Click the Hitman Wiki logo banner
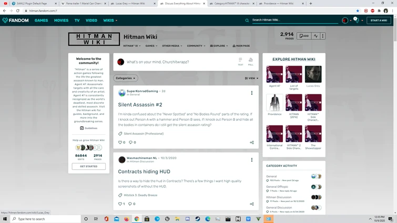The image size is (397, 223). point(94,39)
